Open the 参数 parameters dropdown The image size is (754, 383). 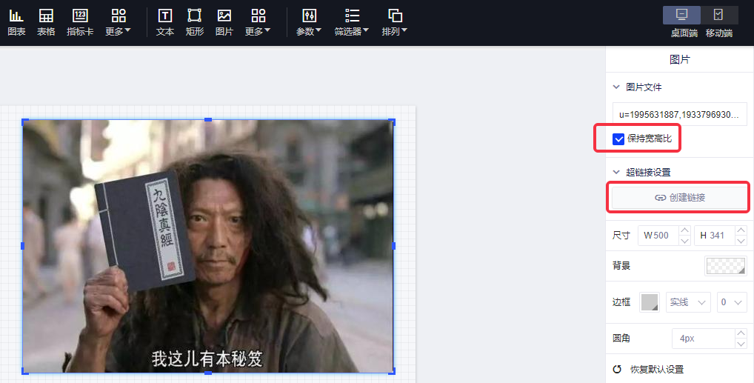click(x=309, y=22)
